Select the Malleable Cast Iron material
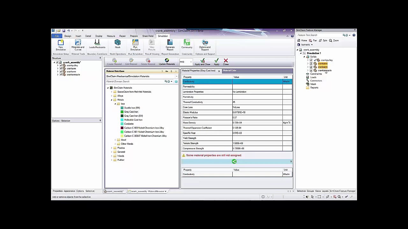This screenshot has height=229, width=408. tap(133, 120)
